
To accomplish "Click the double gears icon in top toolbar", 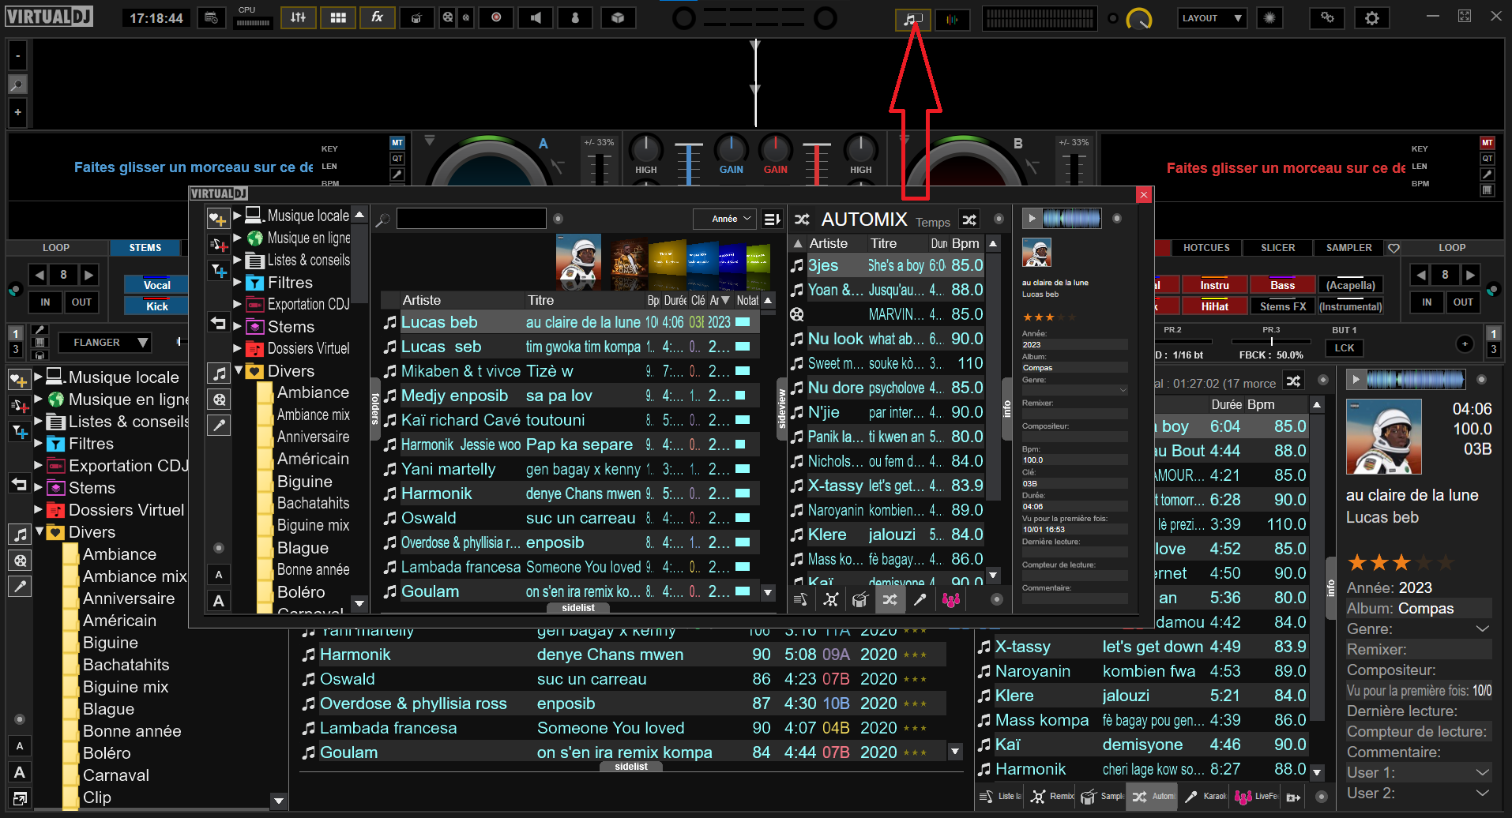I will pos(1327,18).
